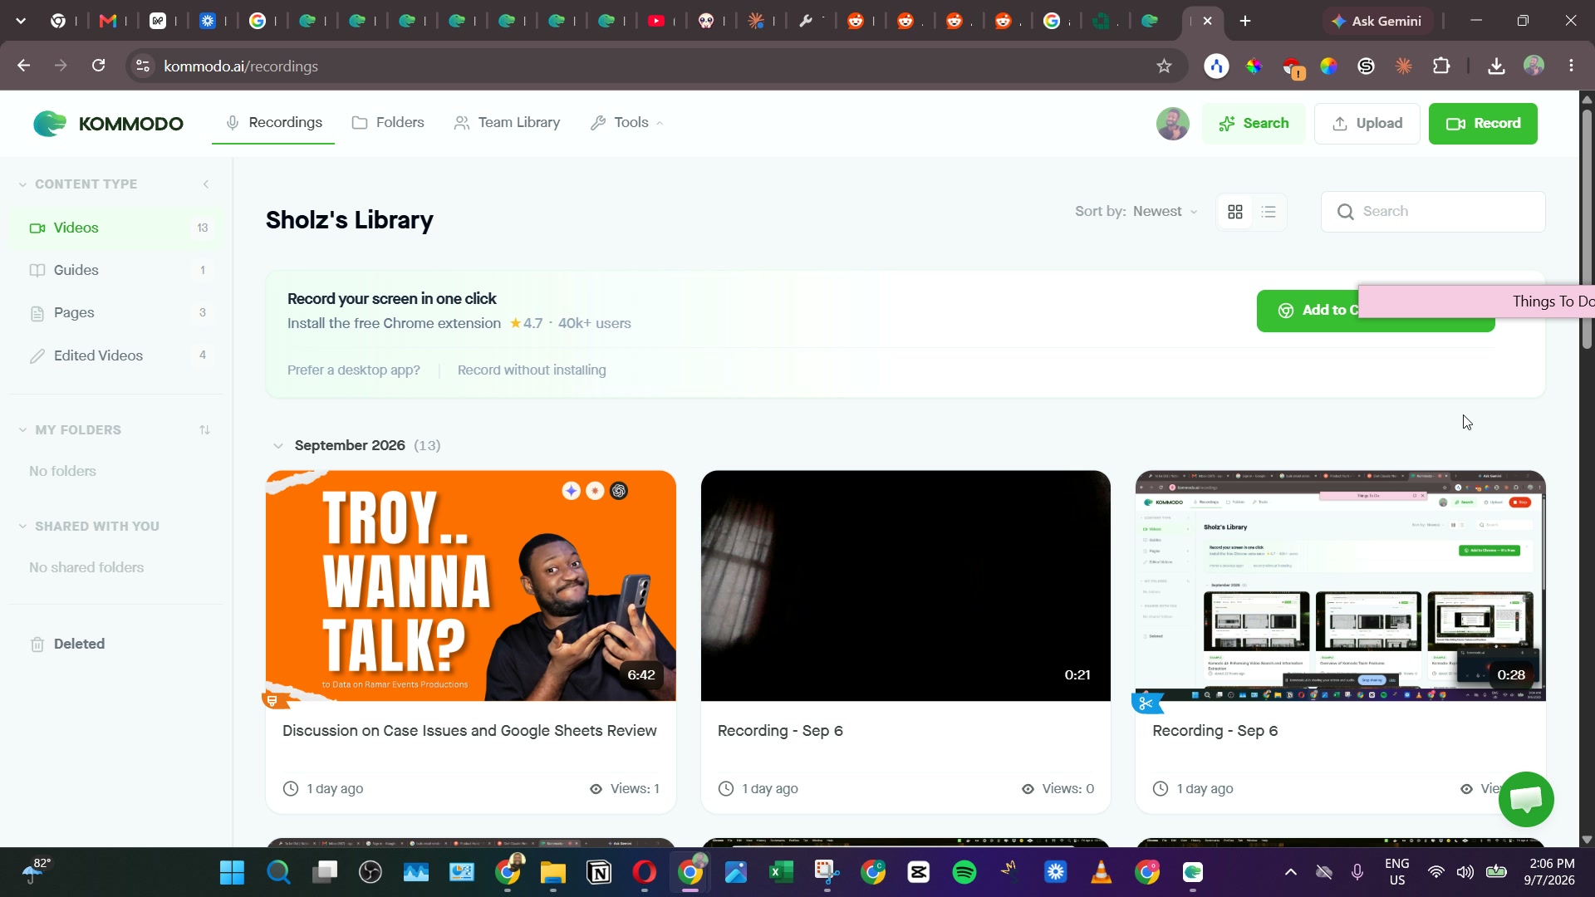Open the green chat support bubble

click(1526, 799)
